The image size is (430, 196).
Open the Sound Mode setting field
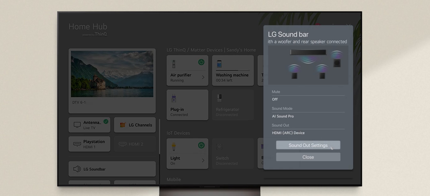(308, 116)
